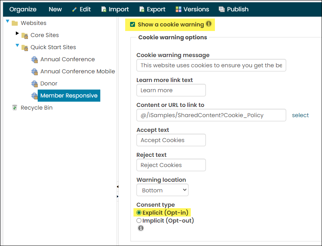Viewport: 322px width, 246px height.
Task: Click the Learn more link text field
Action: [171, 90]
